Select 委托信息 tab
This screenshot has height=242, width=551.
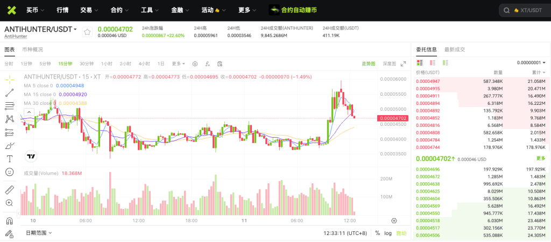point(426,49)
